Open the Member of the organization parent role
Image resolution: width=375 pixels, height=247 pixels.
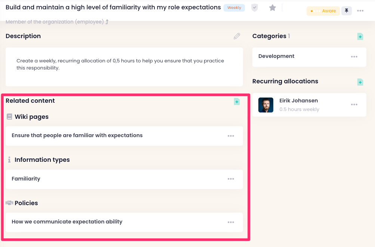click(57, 22)
